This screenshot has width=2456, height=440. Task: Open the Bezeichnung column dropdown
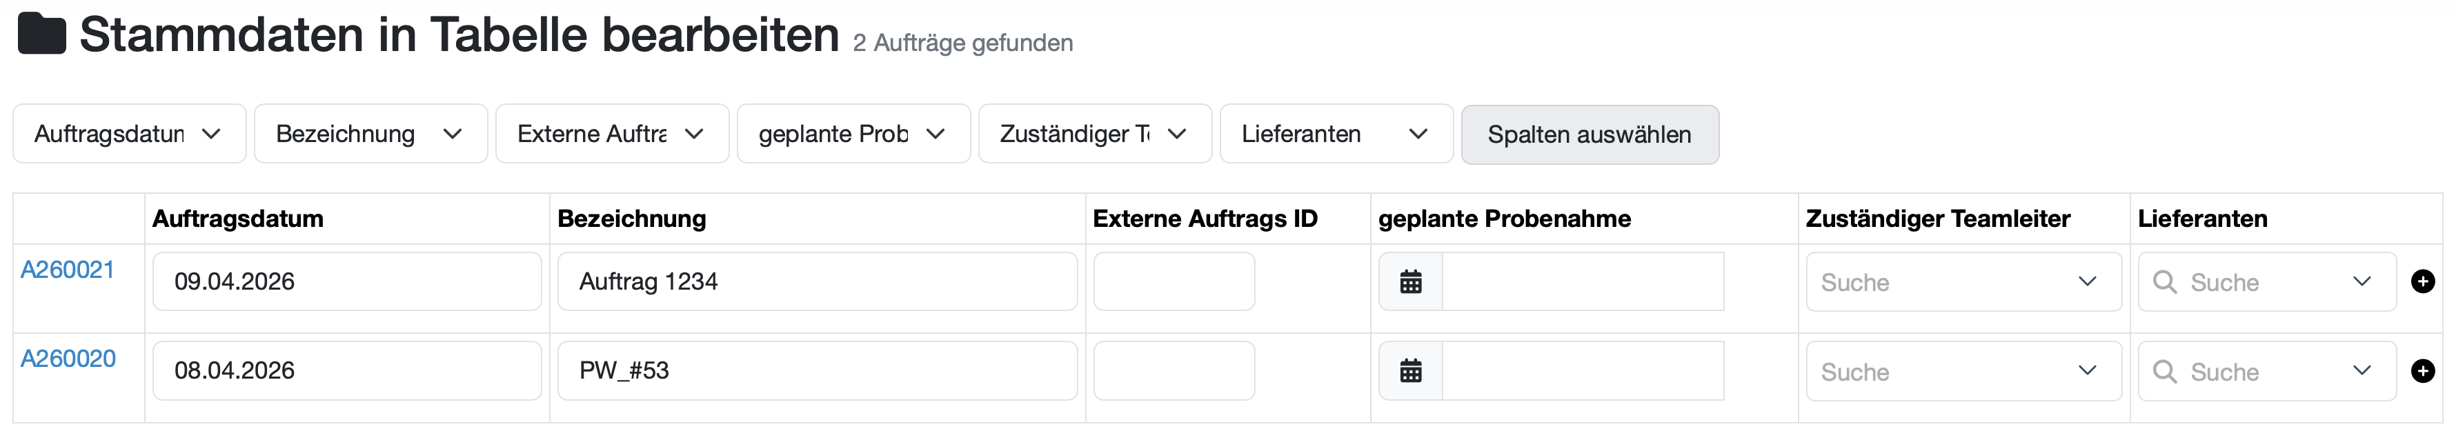coord(371,133)
